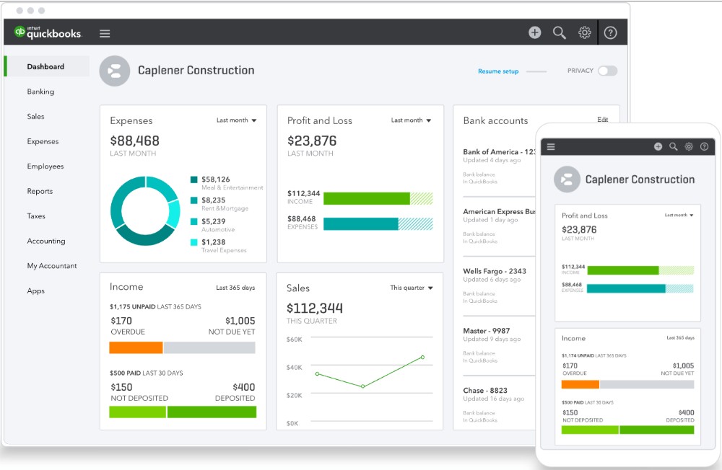Open Expenses in the sidebar
The height and width of the screenshot is (470, 722).
(x=43, y=141)
